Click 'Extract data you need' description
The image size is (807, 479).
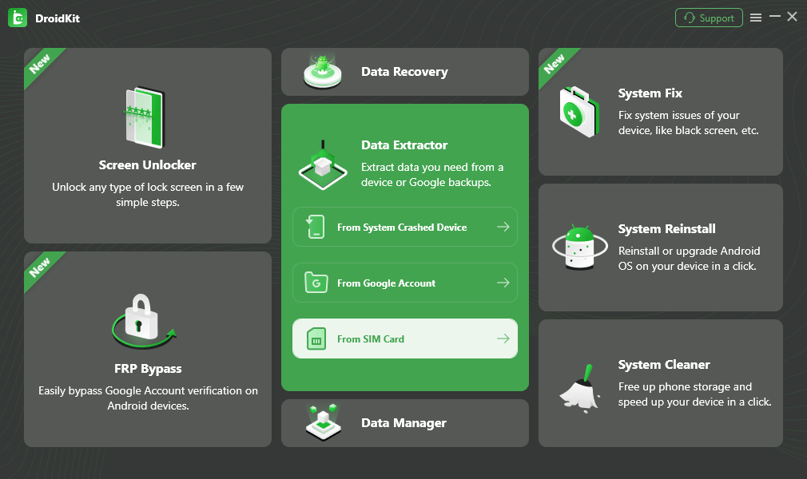432,175
